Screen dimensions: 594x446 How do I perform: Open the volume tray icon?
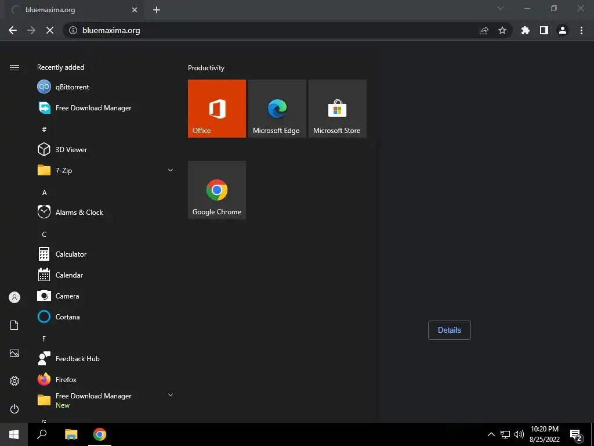point(519,434)
